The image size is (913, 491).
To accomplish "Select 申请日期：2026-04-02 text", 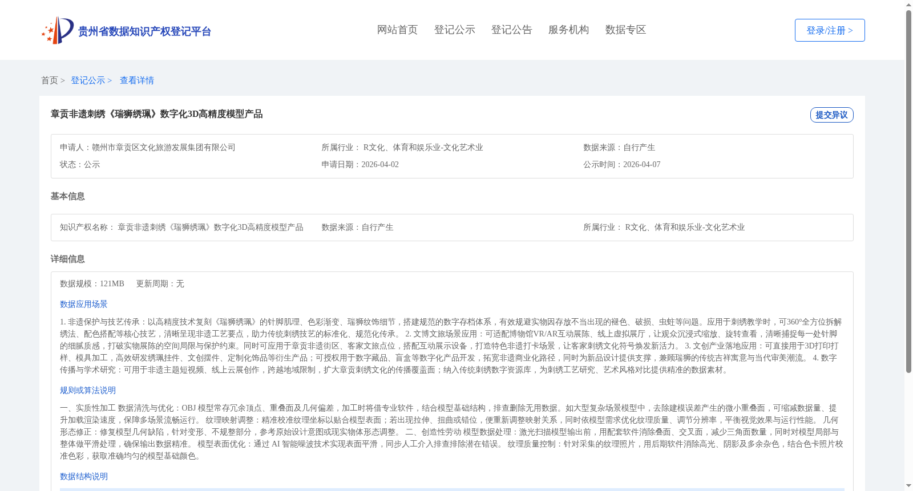I will [360, 164].
